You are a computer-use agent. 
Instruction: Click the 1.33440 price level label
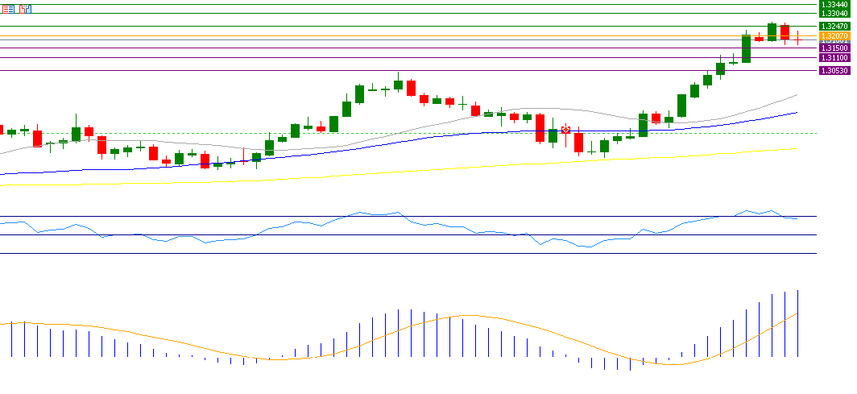833,5
